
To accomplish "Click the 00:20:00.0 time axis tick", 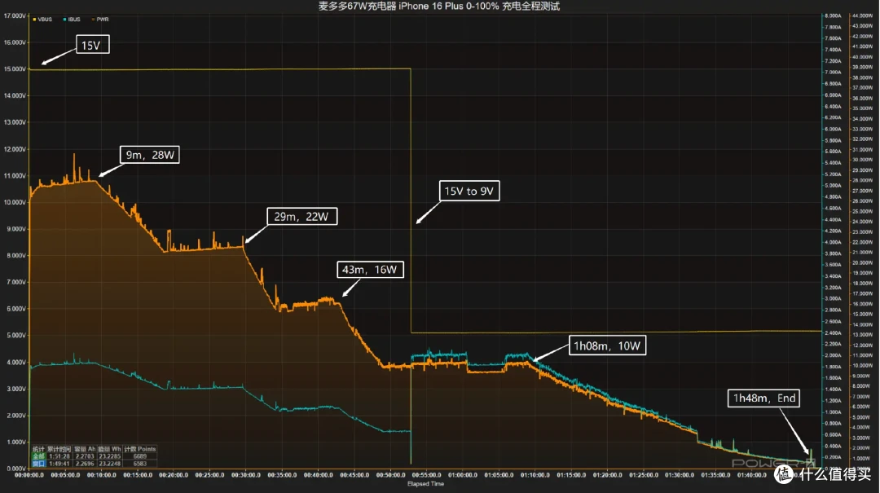I will pos(174,475).
